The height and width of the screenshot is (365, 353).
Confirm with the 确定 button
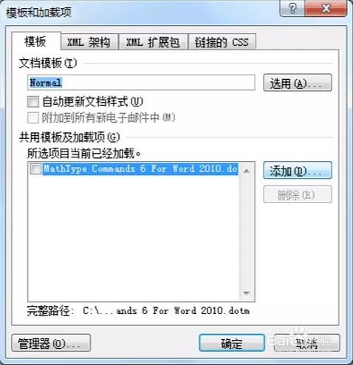tap(232, 343)
